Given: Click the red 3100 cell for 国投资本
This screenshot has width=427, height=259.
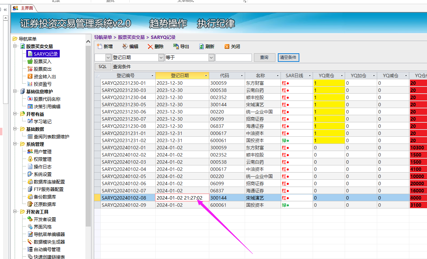Looking at the screenshot, I should (x=418, y=205).
